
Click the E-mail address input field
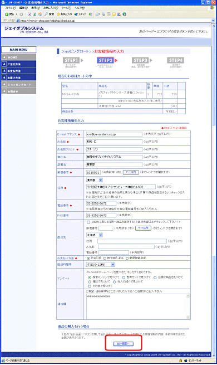tap(114, 134)
